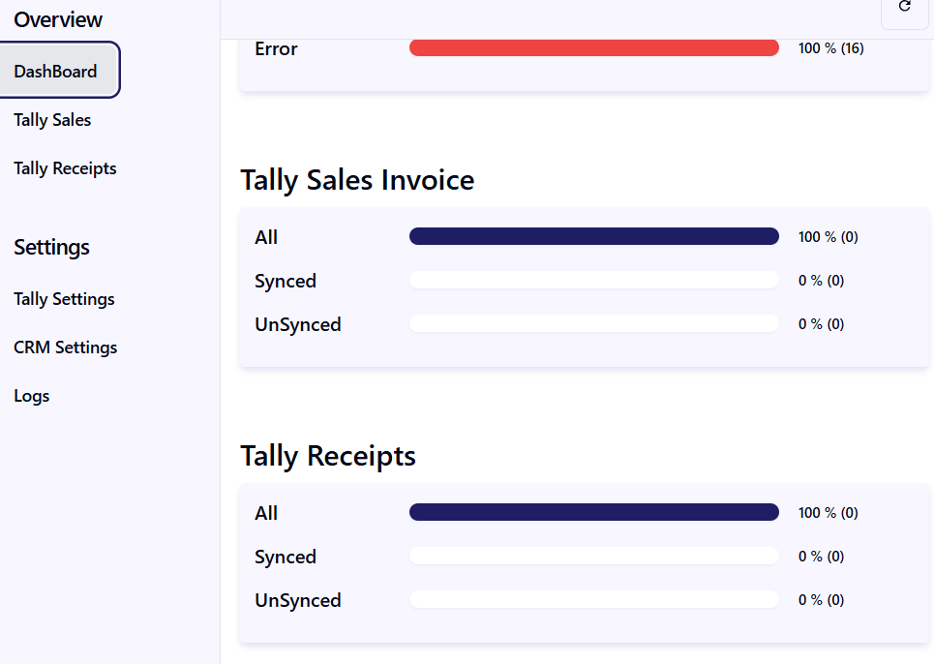
Task: Go to Tally Sales in sidebar
Action: coord(52,120)
